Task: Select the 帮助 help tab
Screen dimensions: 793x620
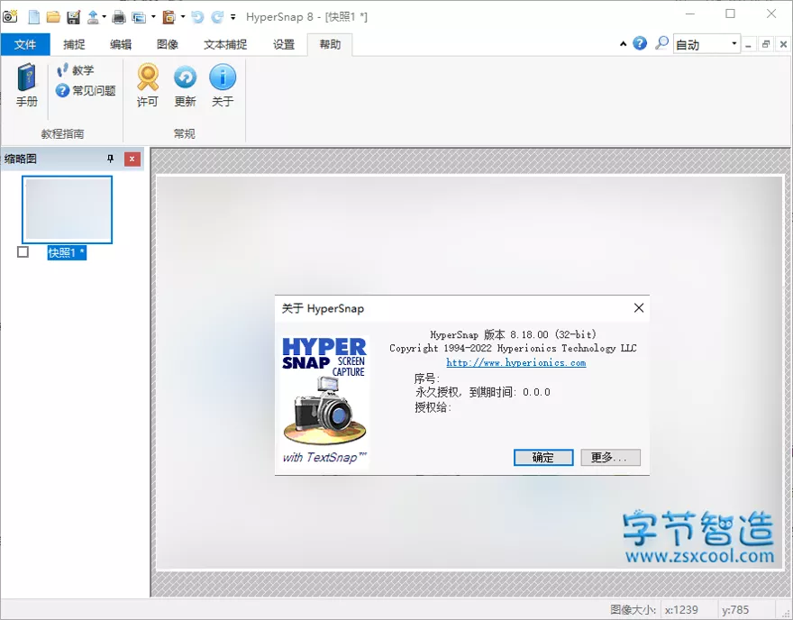Action: click(330, 44)
